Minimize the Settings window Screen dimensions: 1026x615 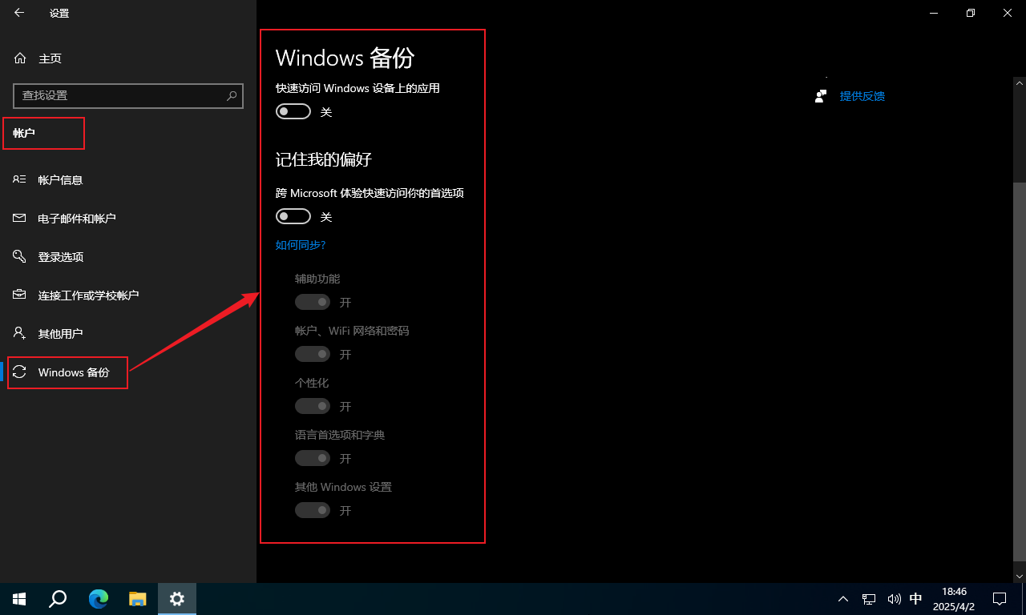pyautogui.click(x=934, y=13)
